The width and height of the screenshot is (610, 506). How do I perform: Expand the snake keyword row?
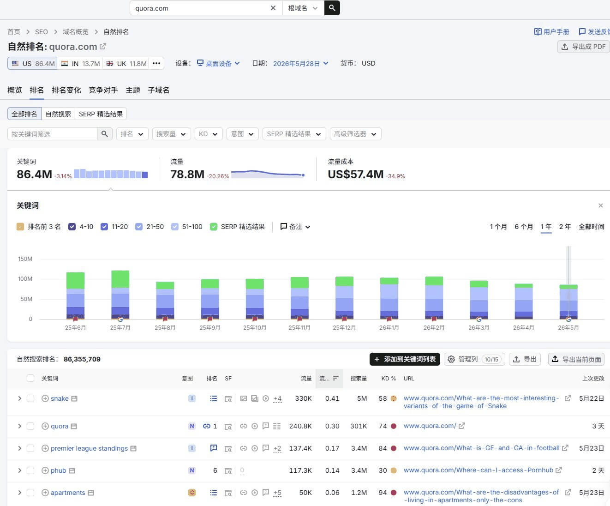19,398
